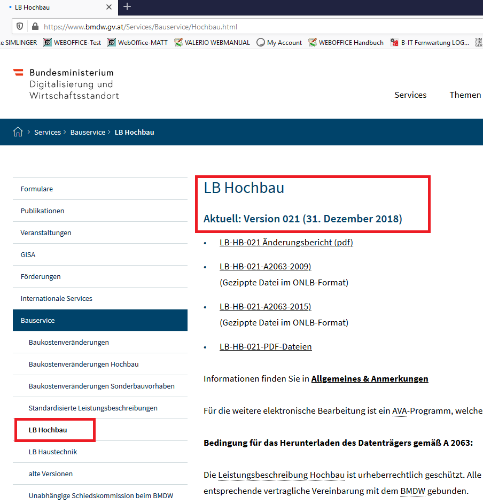The height and width of the screenshot is (504, 483).
Task: Open the VALERIO WEBMANUAL bookmark
Action: click(x=212, y=43)
